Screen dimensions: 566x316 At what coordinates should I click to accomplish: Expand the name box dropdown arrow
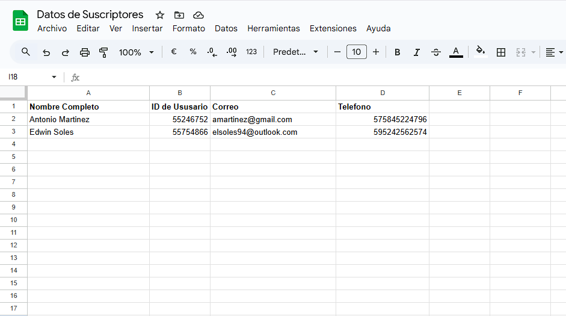pos(54,77)
